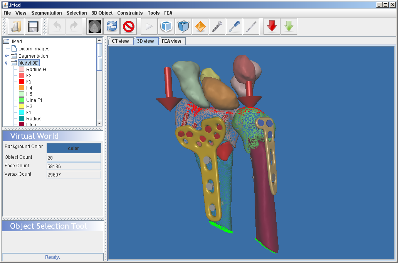Click the red prohibition stop icon
This screenshot has height=263, width=398.
tap(129, 27)
